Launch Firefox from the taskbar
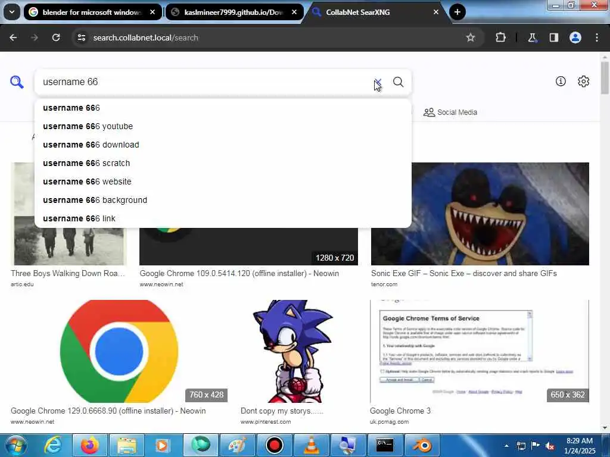 click(89, 445)
